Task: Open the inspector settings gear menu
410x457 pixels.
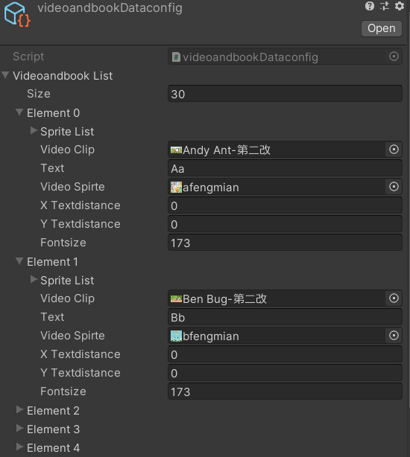Action: (x=400, y=6)
